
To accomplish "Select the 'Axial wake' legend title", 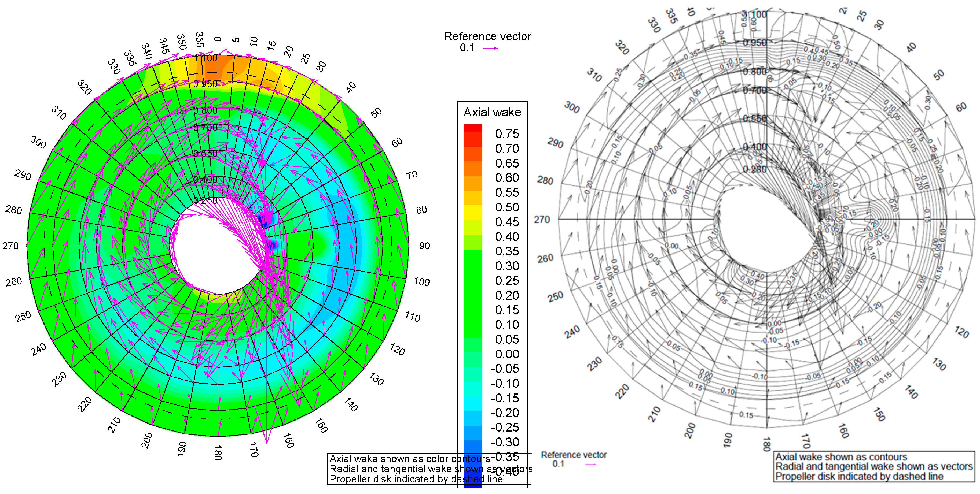I will point(492,112).
